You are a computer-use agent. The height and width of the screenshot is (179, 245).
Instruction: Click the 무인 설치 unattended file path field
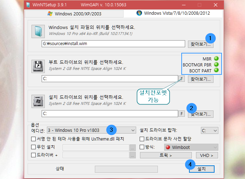tap(96, 148)
